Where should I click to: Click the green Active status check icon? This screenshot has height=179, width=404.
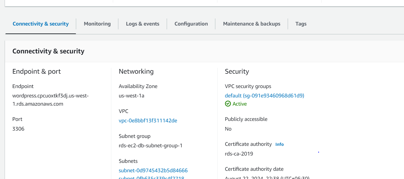(228, 104)
